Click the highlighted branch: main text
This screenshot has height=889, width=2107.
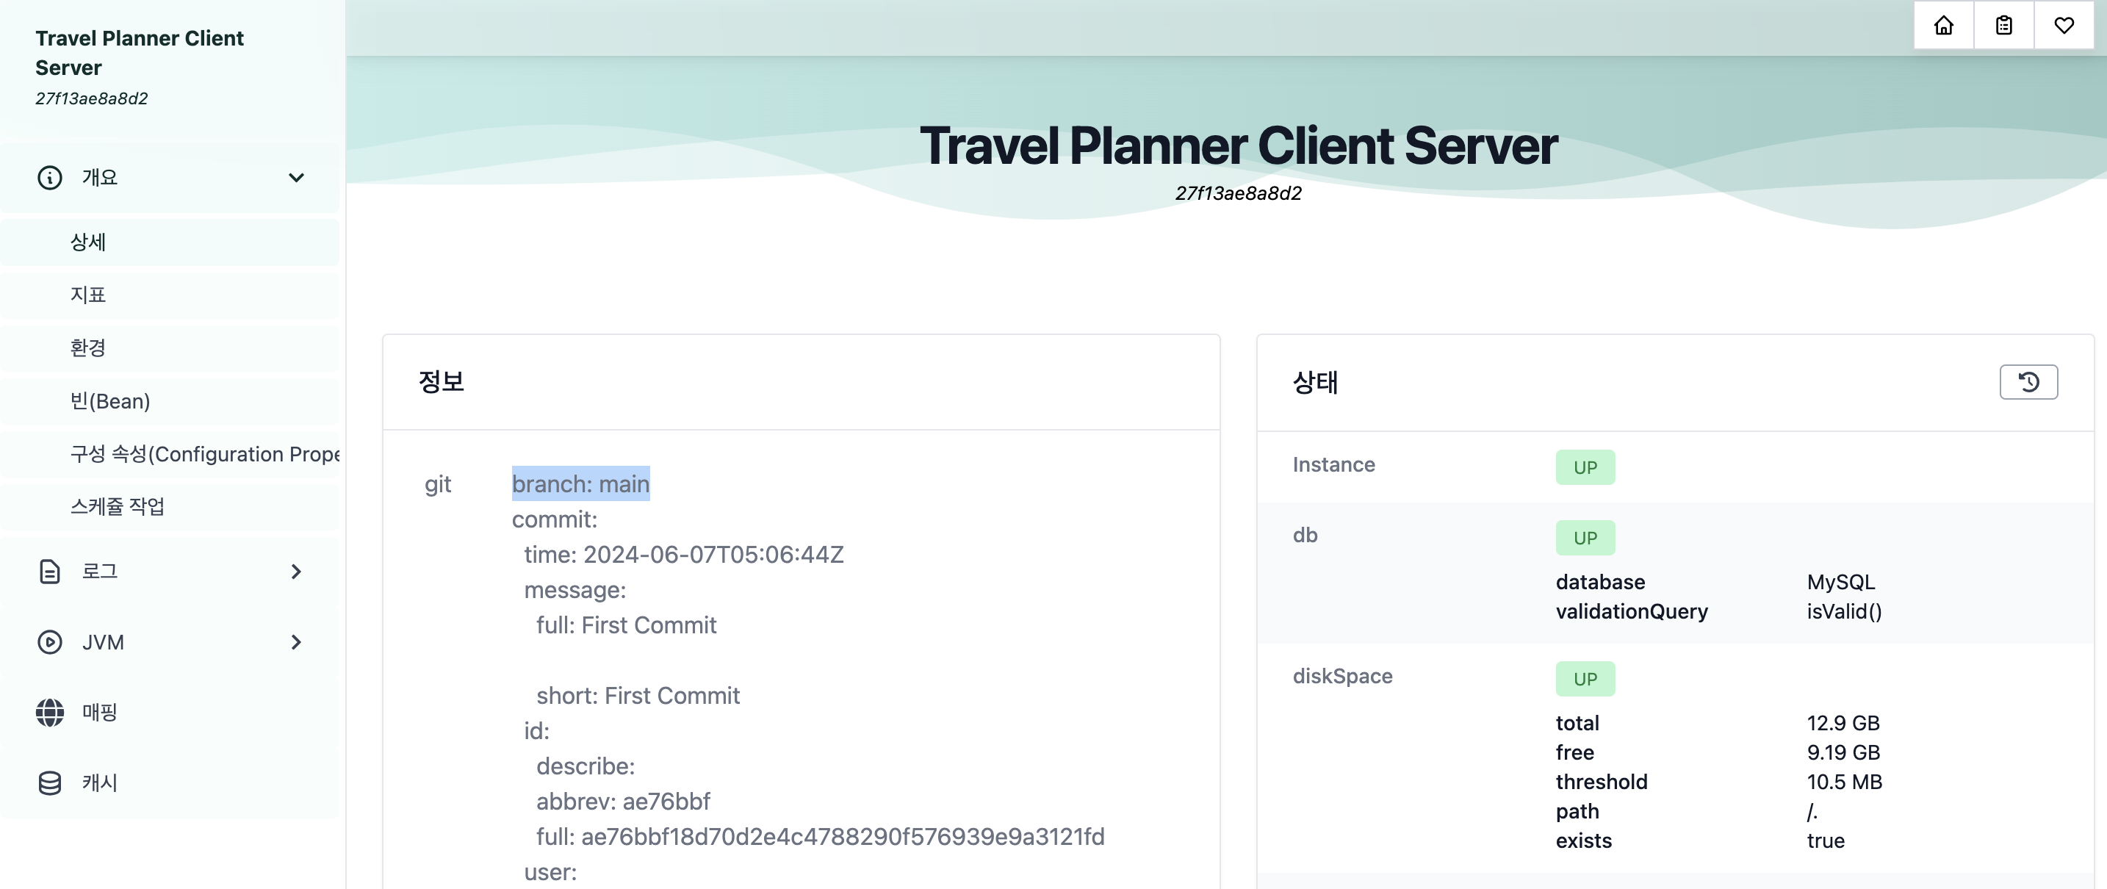(580, 483)
